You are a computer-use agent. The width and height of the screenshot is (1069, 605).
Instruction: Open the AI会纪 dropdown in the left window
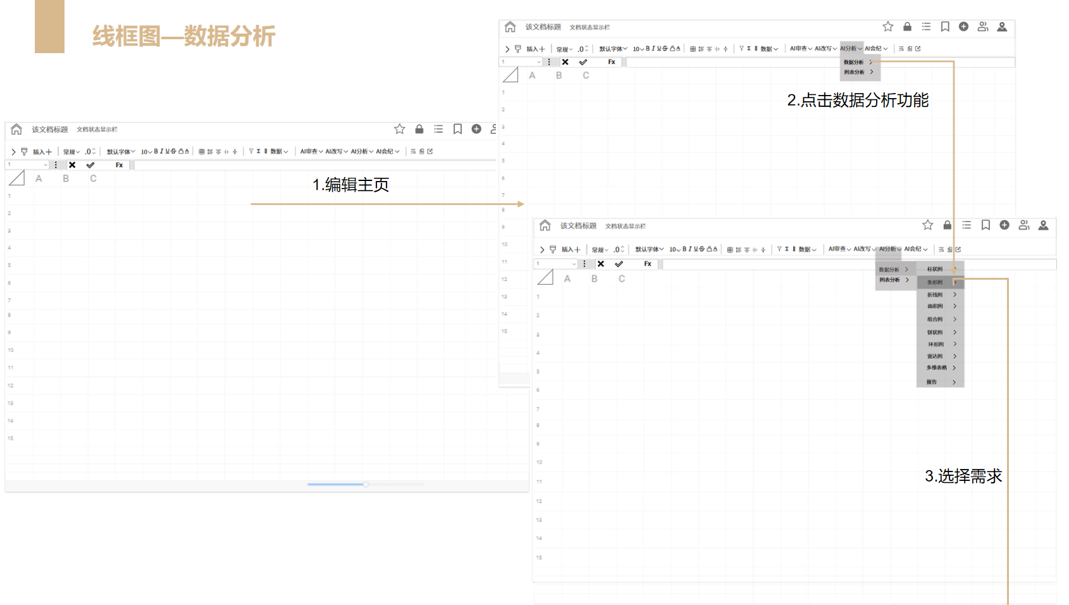pyautogui.click(x=387, y=151)
